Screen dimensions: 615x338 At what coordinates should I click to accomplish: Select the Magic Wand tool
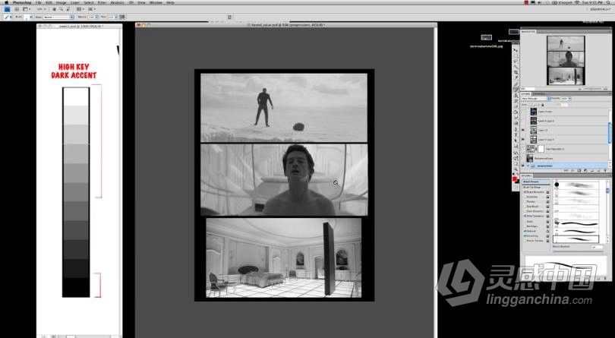pyautogui.click(x=516, y=66)
